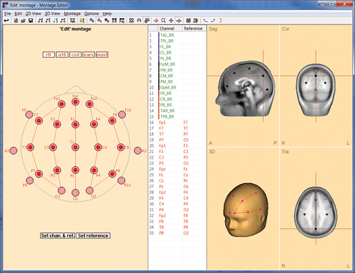The height and width of the screenshot is (273, 355).
Task: Click the yellow highlighted edit-mode toolbar icon
Action: click(82, 20)
